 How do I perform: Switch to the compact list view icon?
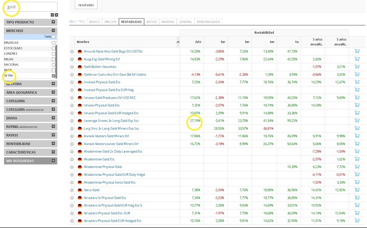[82, 22]
